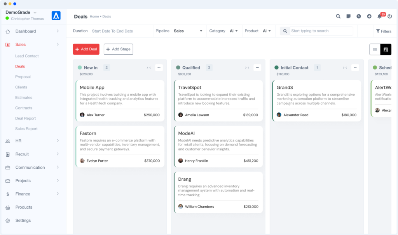The image size is (398, 235).
Task: Collapse the New in stage column arrows
Action: tap(149, 67)
